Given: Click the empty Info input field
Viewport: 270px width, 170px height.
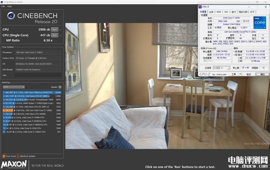Looking at the screenshot, I should (38, 75).
